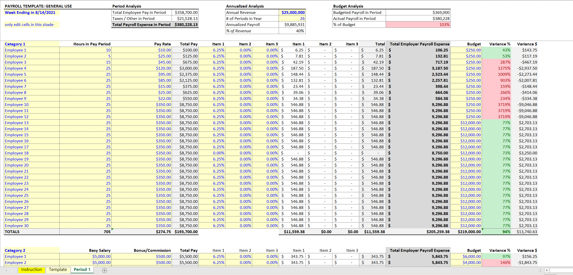Viewport: 573px width, 275px height.
Task: Click the sheet tab scroll left arrow
Action: click(7, 270)
